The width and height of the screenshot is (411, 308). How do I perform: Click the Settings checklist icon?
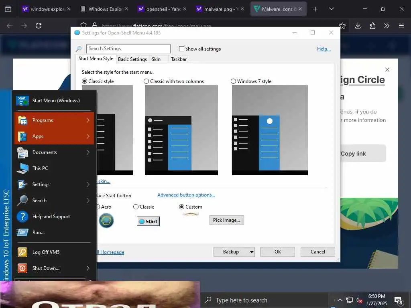pyautogui.click(x=22, y=184)
